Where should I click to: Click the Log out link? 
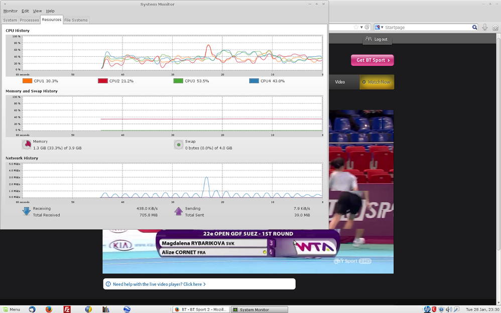pos(378,39)
